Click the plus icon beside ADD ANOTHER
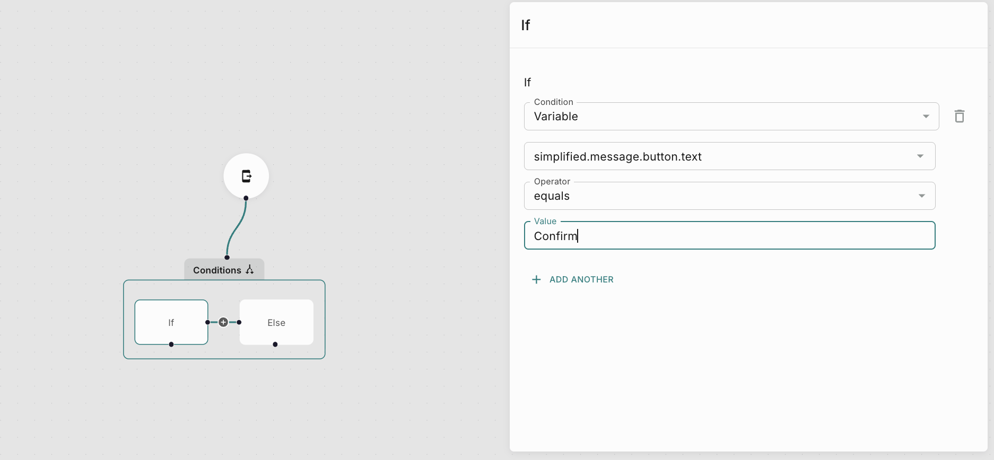Viewport: 994px width, 460px height. point(536,280)
